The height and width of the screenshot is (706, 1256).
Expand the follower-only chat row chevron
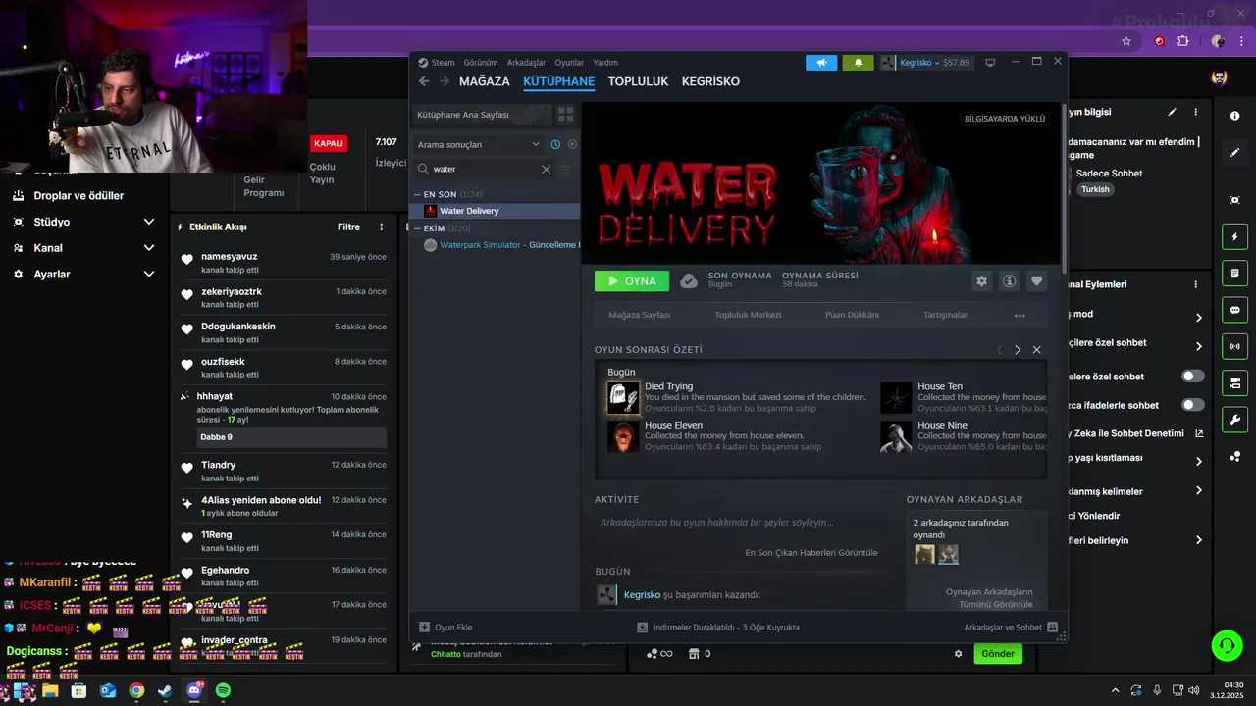pyautogui.click(x=1198, y=346)
